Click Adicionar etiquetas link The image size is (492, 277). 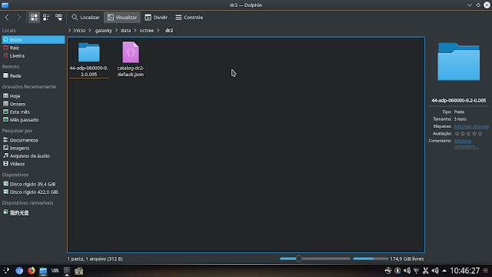[471, 126]
